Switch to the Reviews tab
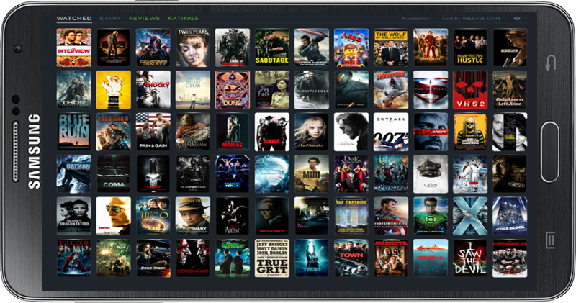Screen dimensions: 576x303 point(145,18)
